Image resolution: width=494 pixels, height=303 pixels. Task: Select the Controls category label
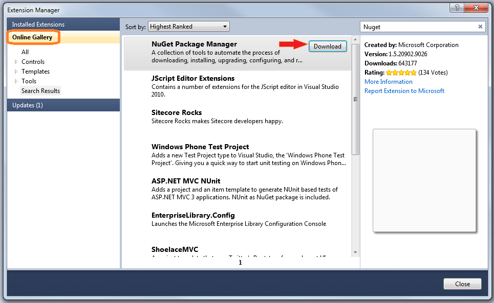33,62
